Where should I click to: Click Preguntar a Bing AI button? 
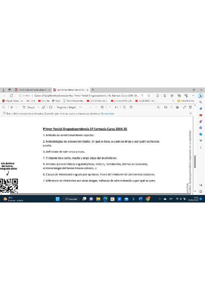pos(66,107)
